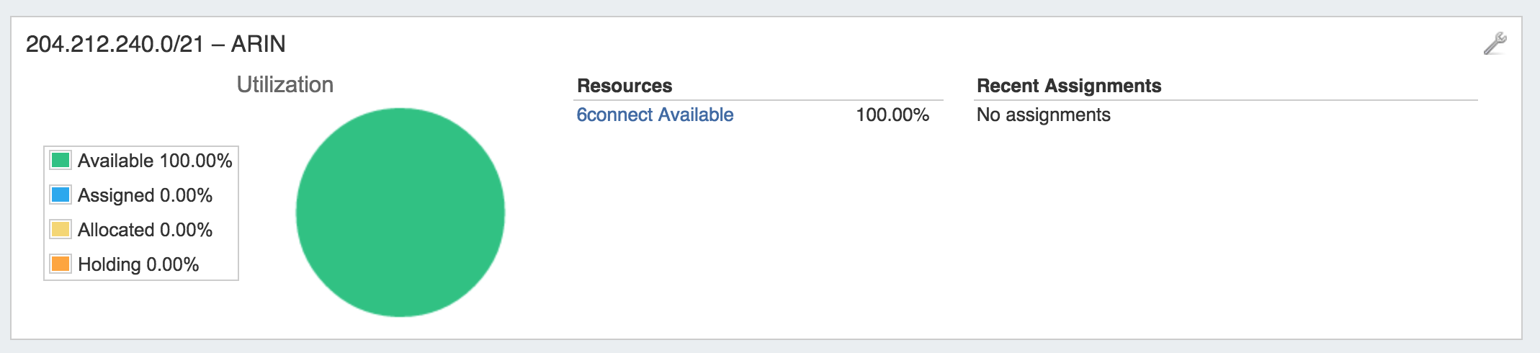Image resolution: width=1540 pixels, height=353 pixels.
Task: Click the green utilization pie chart
Action: pyautogui.click(x=400, y=213)
